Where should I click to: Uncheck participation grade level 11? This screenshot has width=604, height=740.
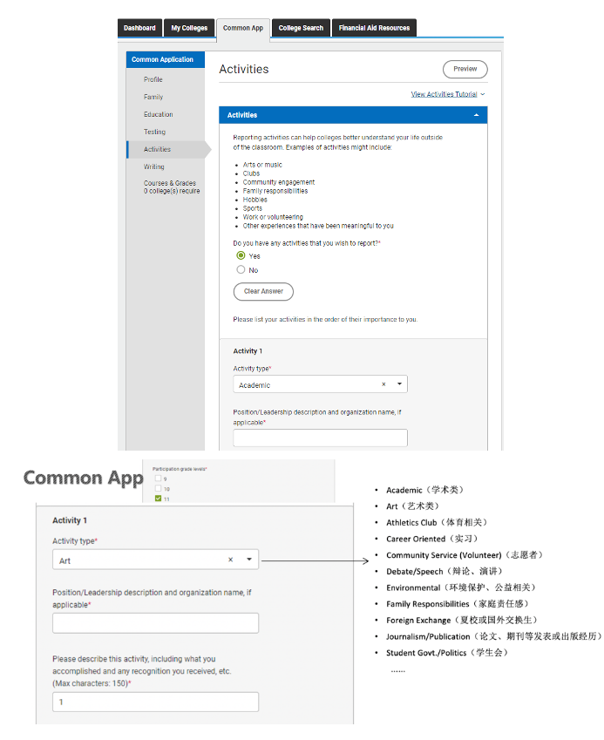(158, 499)
